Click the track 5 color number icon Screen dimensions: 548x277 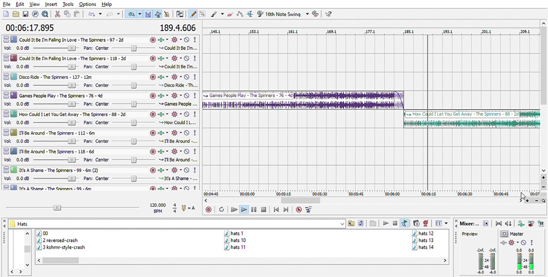13,114
